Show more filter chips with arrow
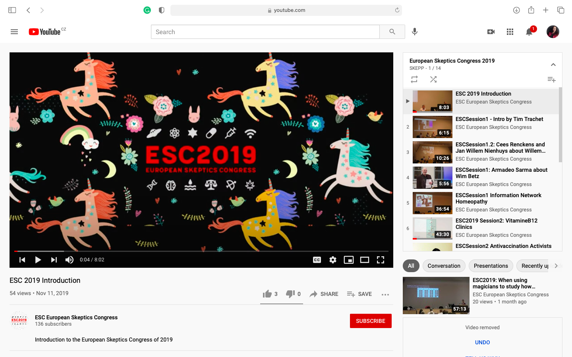Viewport: 572px width, 357px height. coord(556,266)
